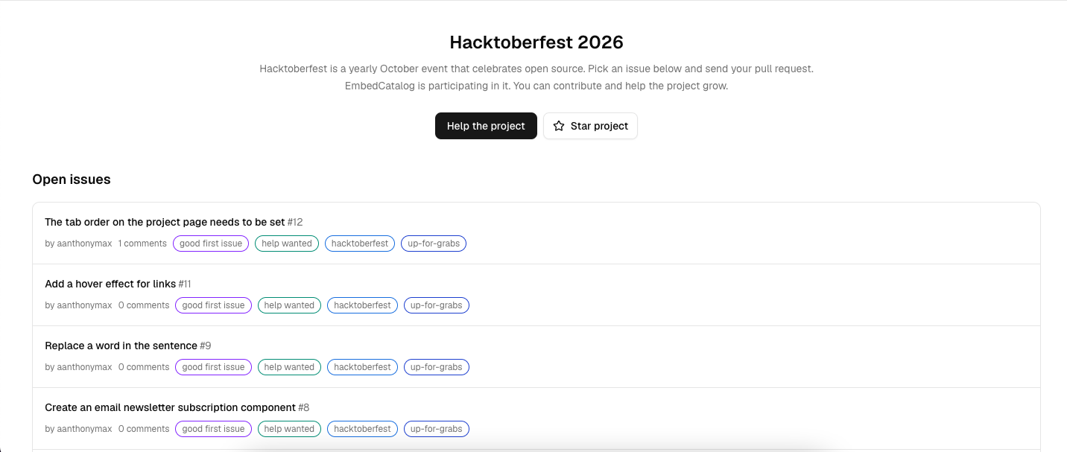The image size is (1067, 452).
Task: Click good first issue tag on issue #8
Action: pos(213,429)
